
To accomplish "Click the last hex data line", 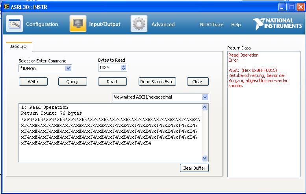I will [x=86, y=143].
